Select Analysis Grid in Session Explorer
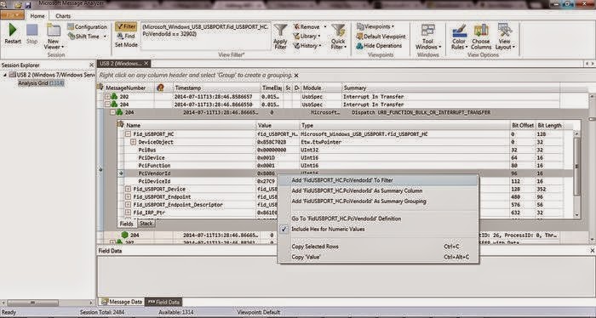 click(x=41, y=83)
